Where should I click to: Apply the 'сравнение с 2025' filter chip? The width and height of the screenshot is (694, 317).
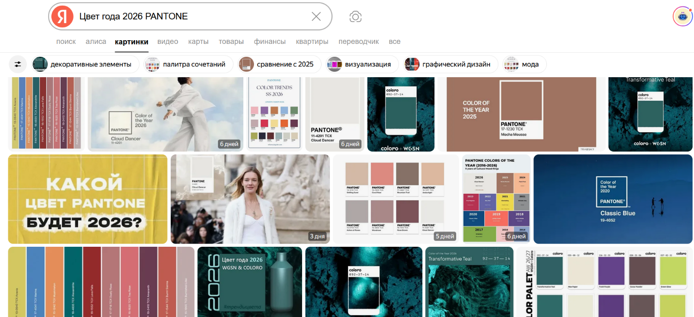click(x=280, y=64)
